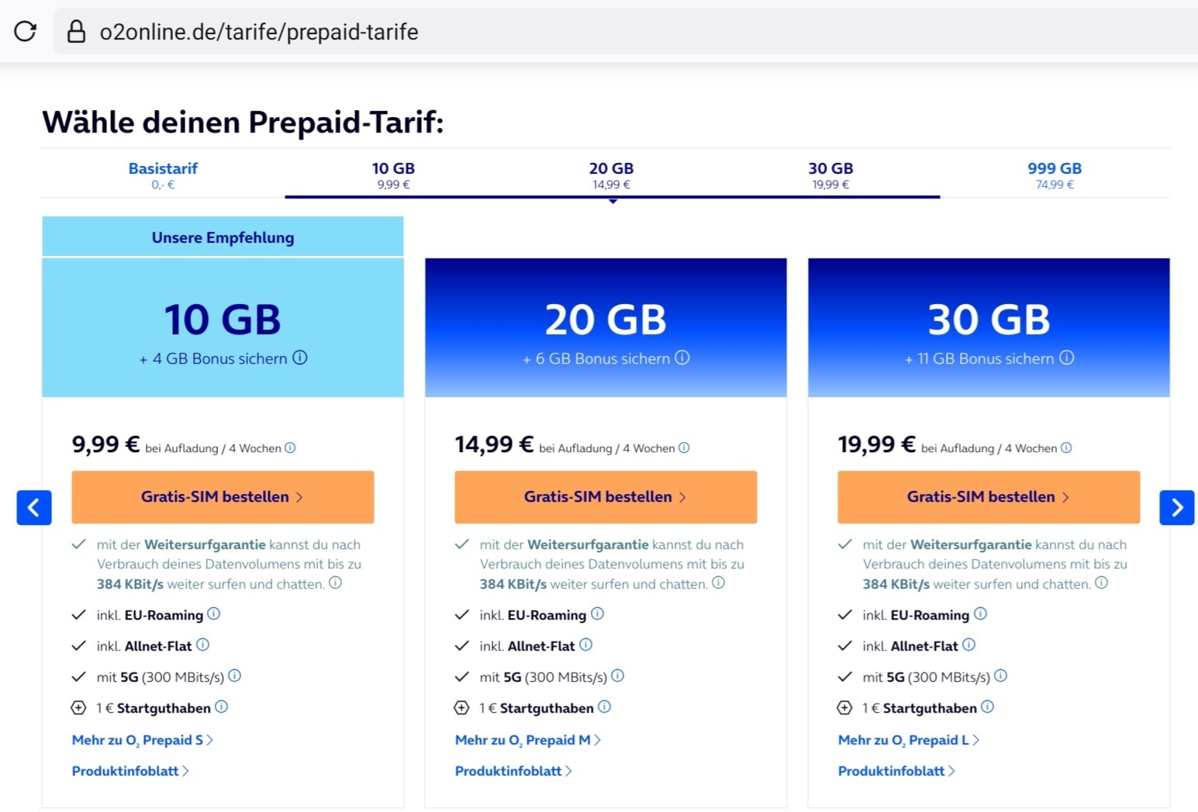The image size is (1198, 812).
Task: Click the 14,99 € price text
Action: click(x=494, y=444)
